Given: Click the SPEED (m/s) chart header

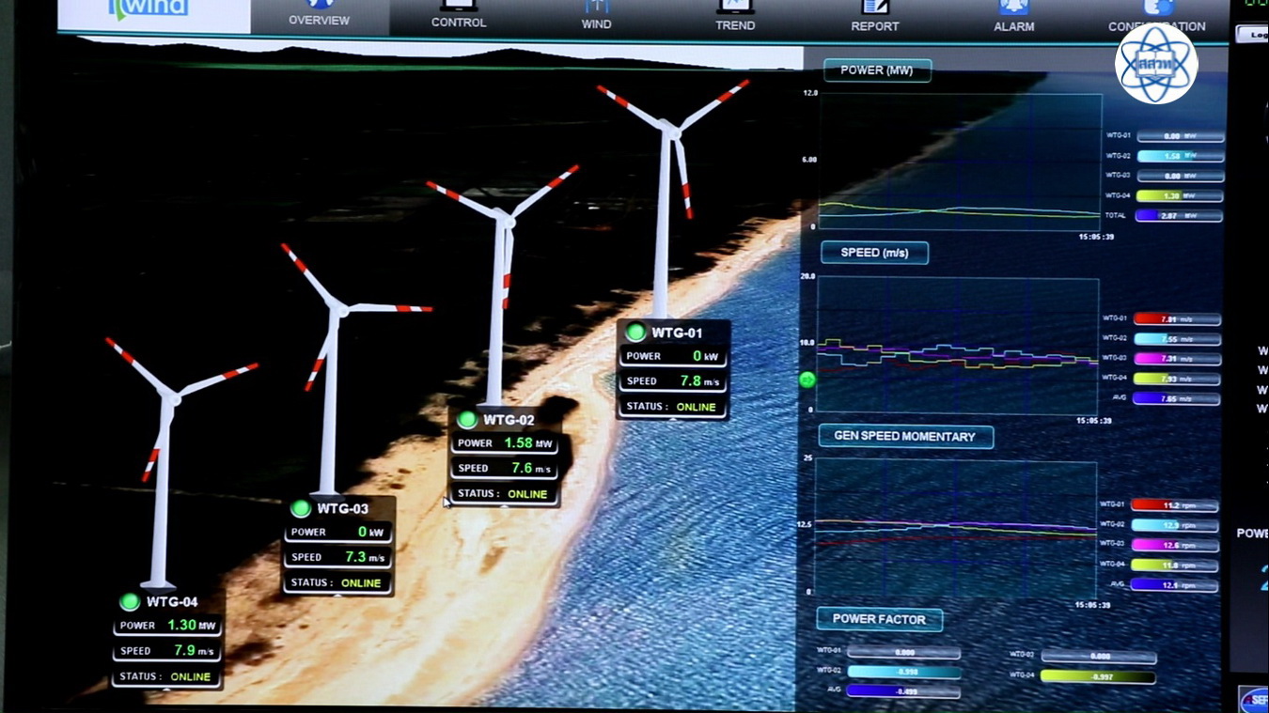Looking at the screenshot, I should (874, 253).
